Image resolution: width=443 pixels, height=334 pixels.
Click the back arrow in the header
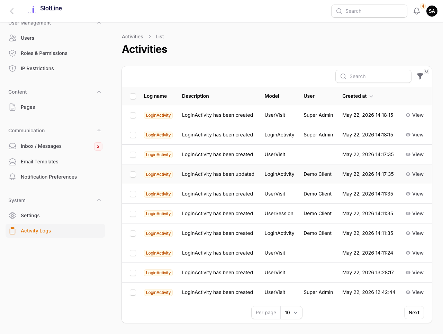(x=12, y=11)
